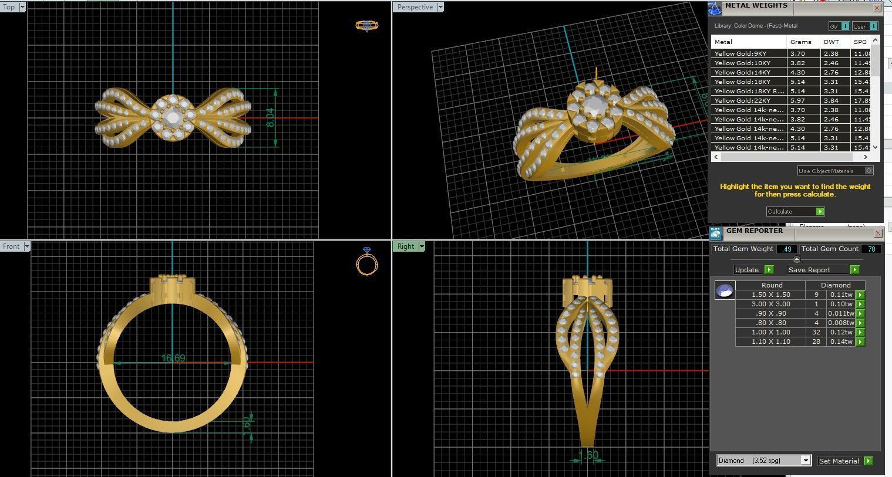Select the Yellow Gold:9KY row
Viewport: 892px width, 477px height.
[791, 53]
